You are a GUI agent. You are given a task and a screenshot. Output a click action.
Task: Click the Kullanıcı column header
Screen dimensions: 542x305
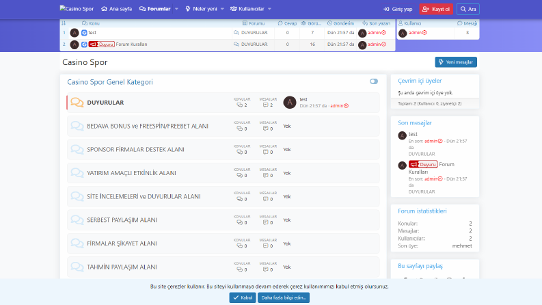tap(409, 23)
